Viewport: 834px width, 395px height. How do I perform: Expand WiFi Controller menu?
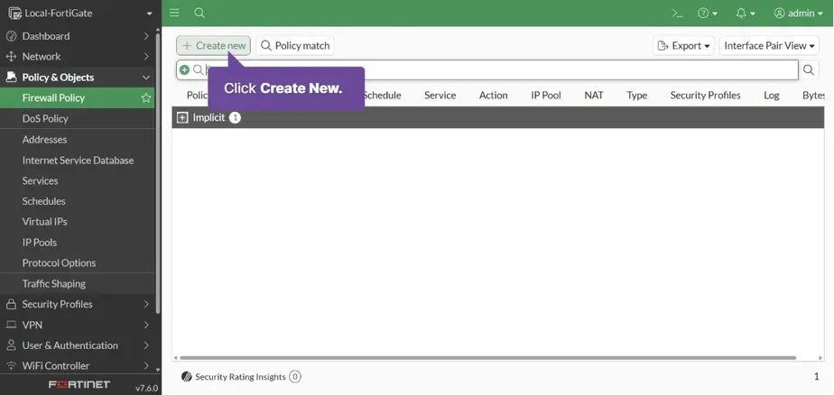click(78, 365)
